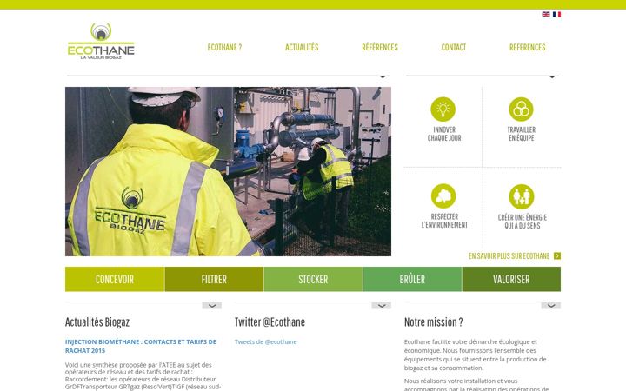
Task: Select the VALORISER tab
Action: pos(511,279)
